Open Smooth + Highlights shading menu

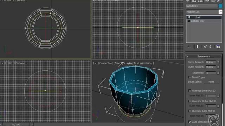click(134, 63)
